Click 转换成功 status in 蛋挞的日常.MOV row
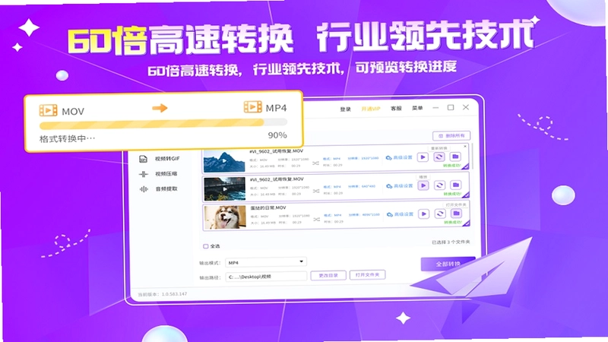This screenshot has height=342, width=608. tap(452, 222)
